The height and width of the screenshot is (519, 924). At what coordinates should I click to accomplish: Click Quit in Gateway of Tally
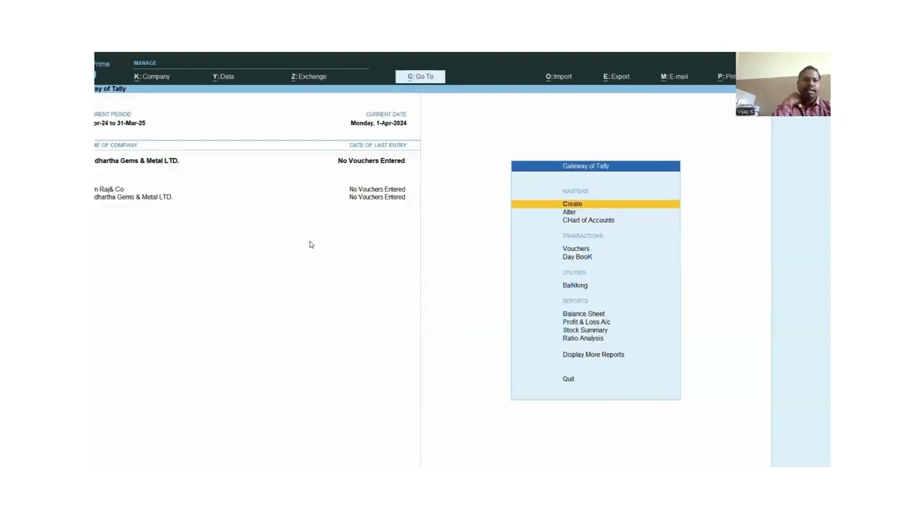tap(569, 379)
